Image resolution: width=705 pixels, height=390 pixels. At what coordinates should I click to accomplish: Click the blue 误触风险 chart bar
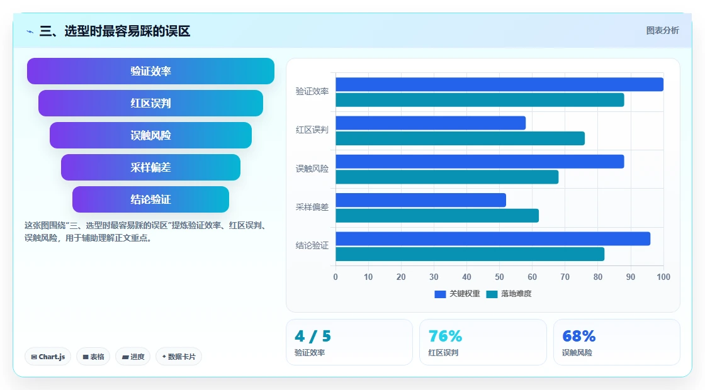pyautogui.click(x=480, y=162)
